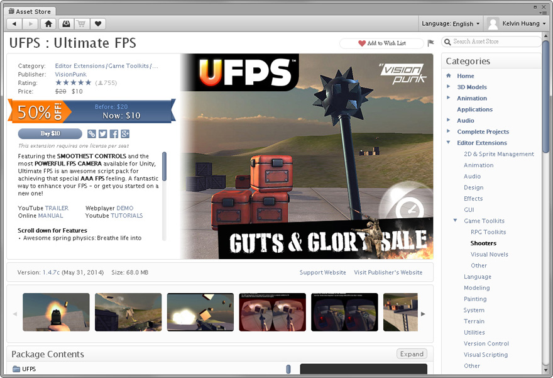
Task: Open the version 1.4.7c link
Action: pos(51,272)
